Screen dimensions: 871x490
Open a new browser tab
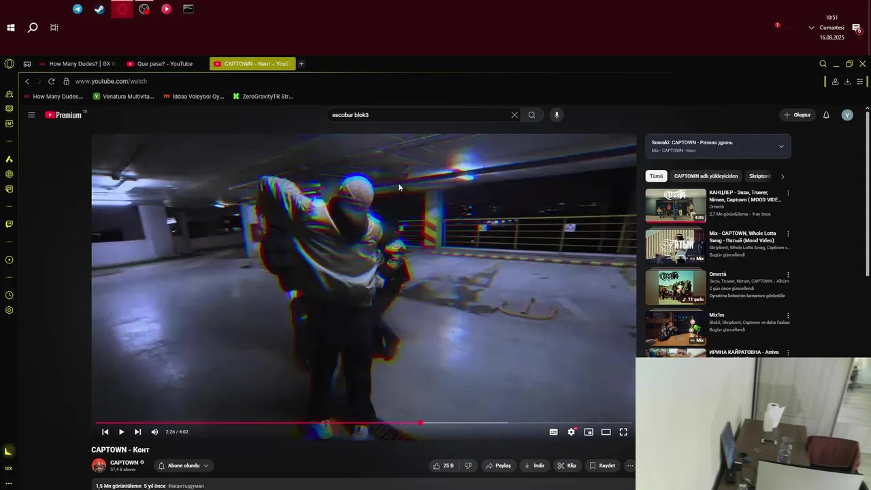[301, 64]
